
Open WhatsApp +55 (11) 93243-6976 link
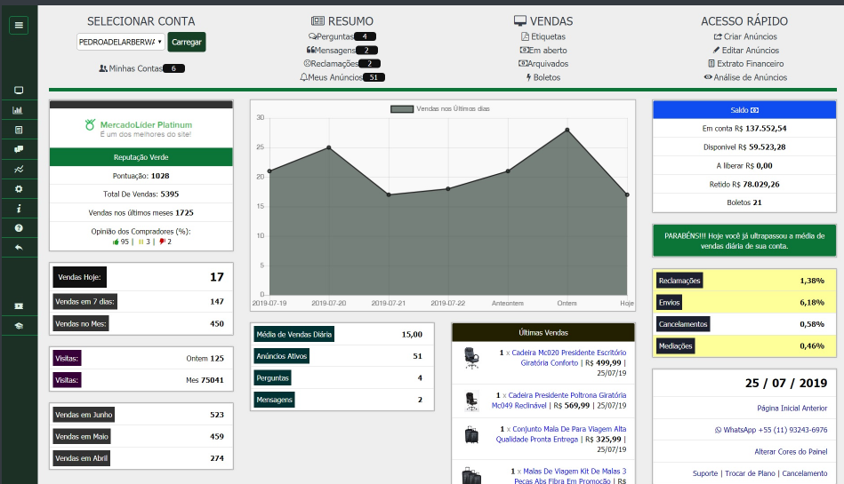tap(771, 430)
